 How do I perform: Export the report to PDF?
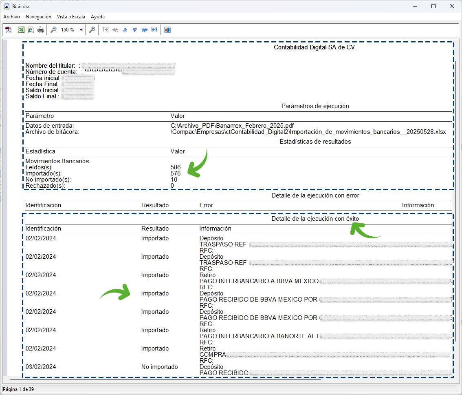9,30
